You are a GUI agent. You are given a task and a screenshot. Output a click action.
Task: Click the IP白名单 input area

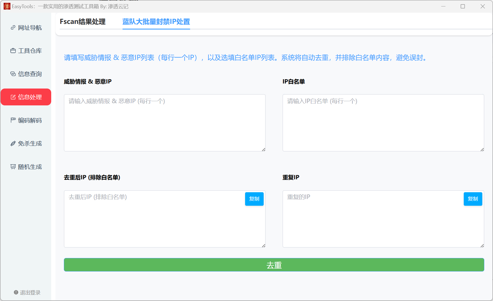pos(383,123)
